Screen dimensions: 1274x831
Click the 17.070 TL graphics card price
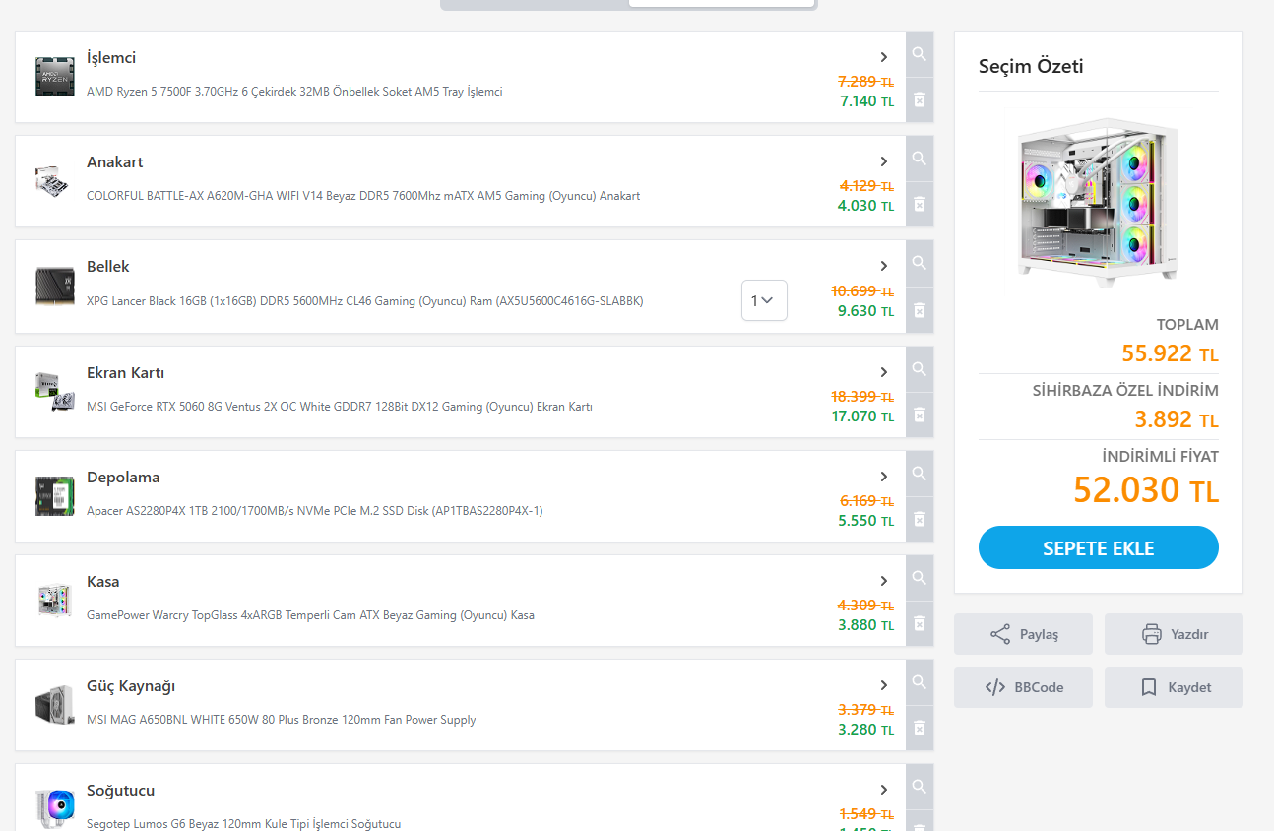click(863, 416)
